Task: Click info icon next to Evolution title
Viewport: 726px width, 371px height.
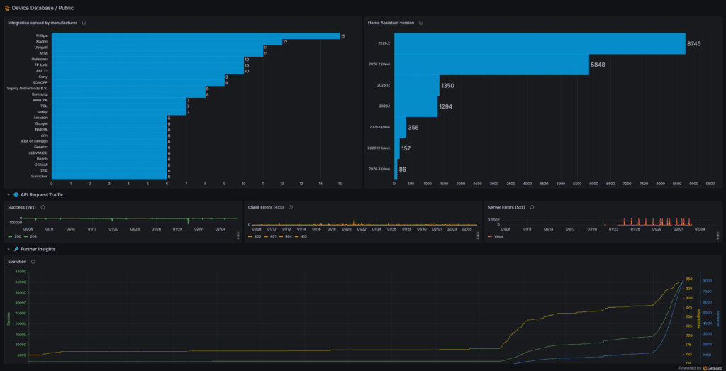Action: (x=33, y=262)
